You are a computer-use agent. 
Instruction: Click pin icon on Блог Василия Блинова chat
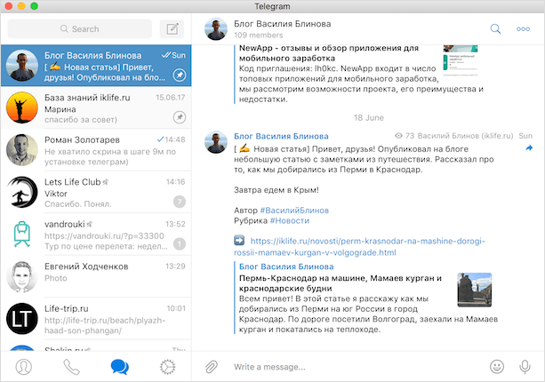(x=180, y=75)
